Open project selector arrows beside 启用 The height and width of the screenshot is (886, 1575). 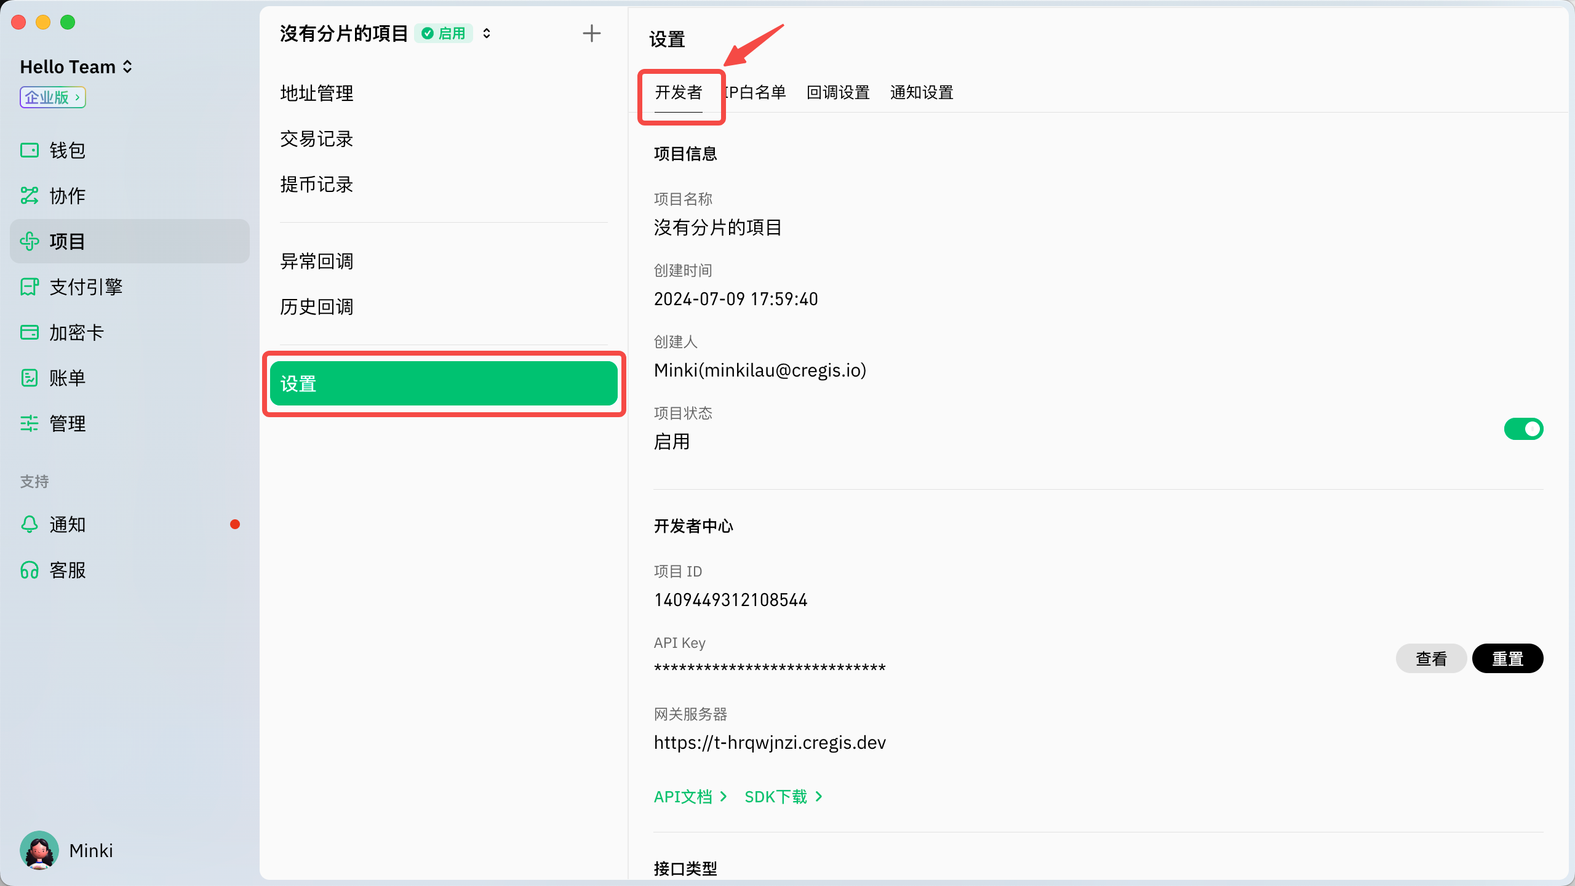[487, 33]
